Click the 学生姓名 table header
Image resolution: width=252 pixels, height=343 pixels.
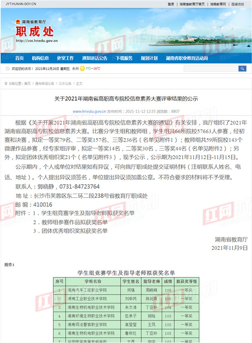131,282
